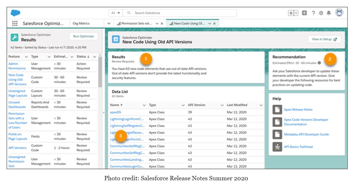Click in the Search Salesforce field
Viewport: 355px width, 184px height.
point(184,13)
